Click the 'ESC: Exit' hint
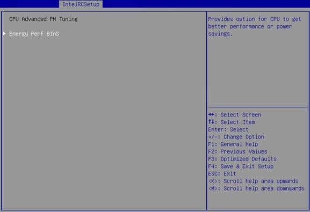Viewport: 310px width, 212px height. coord(222,174)
